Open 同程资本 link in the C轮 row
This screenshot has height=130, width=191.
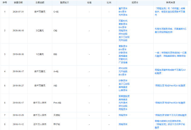click(123, 30)
